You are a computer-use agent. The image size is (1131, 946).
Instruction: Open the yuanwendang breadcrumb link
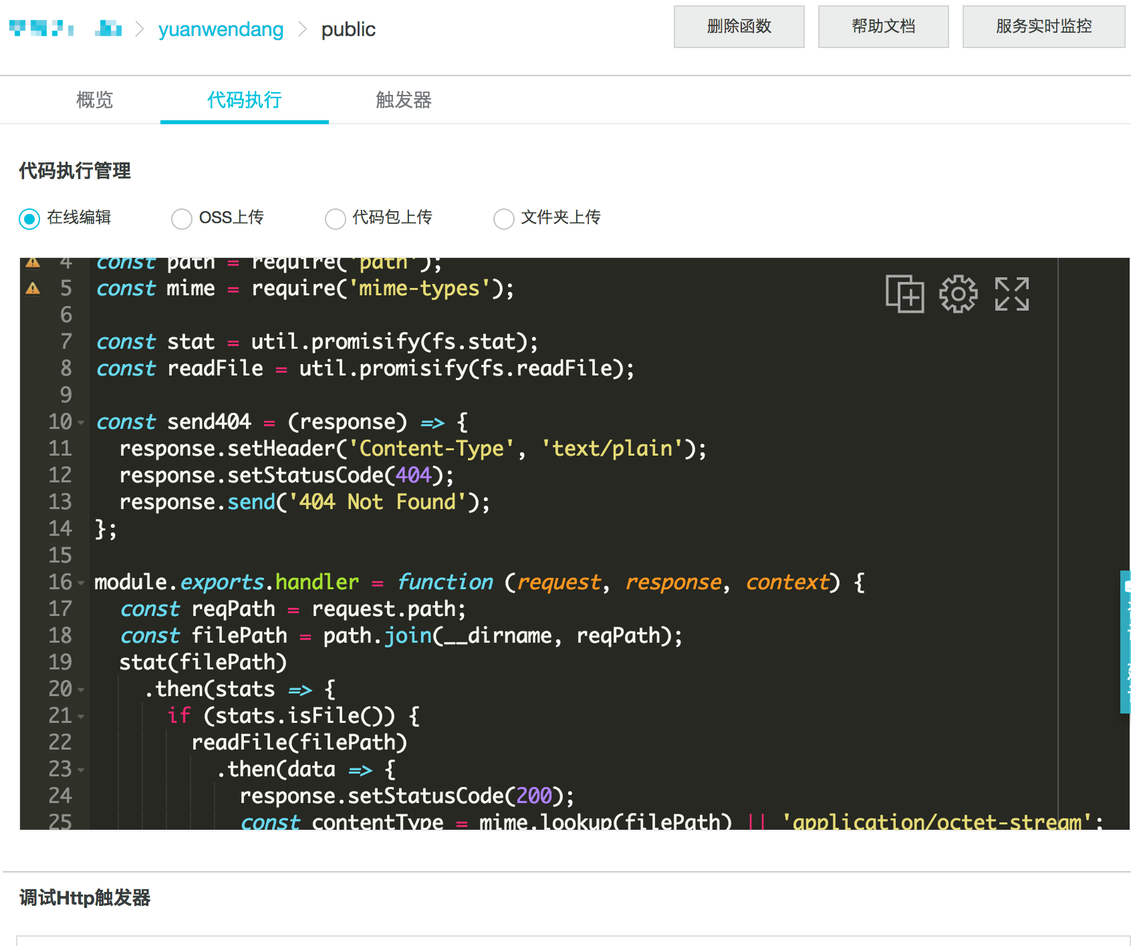221,29
